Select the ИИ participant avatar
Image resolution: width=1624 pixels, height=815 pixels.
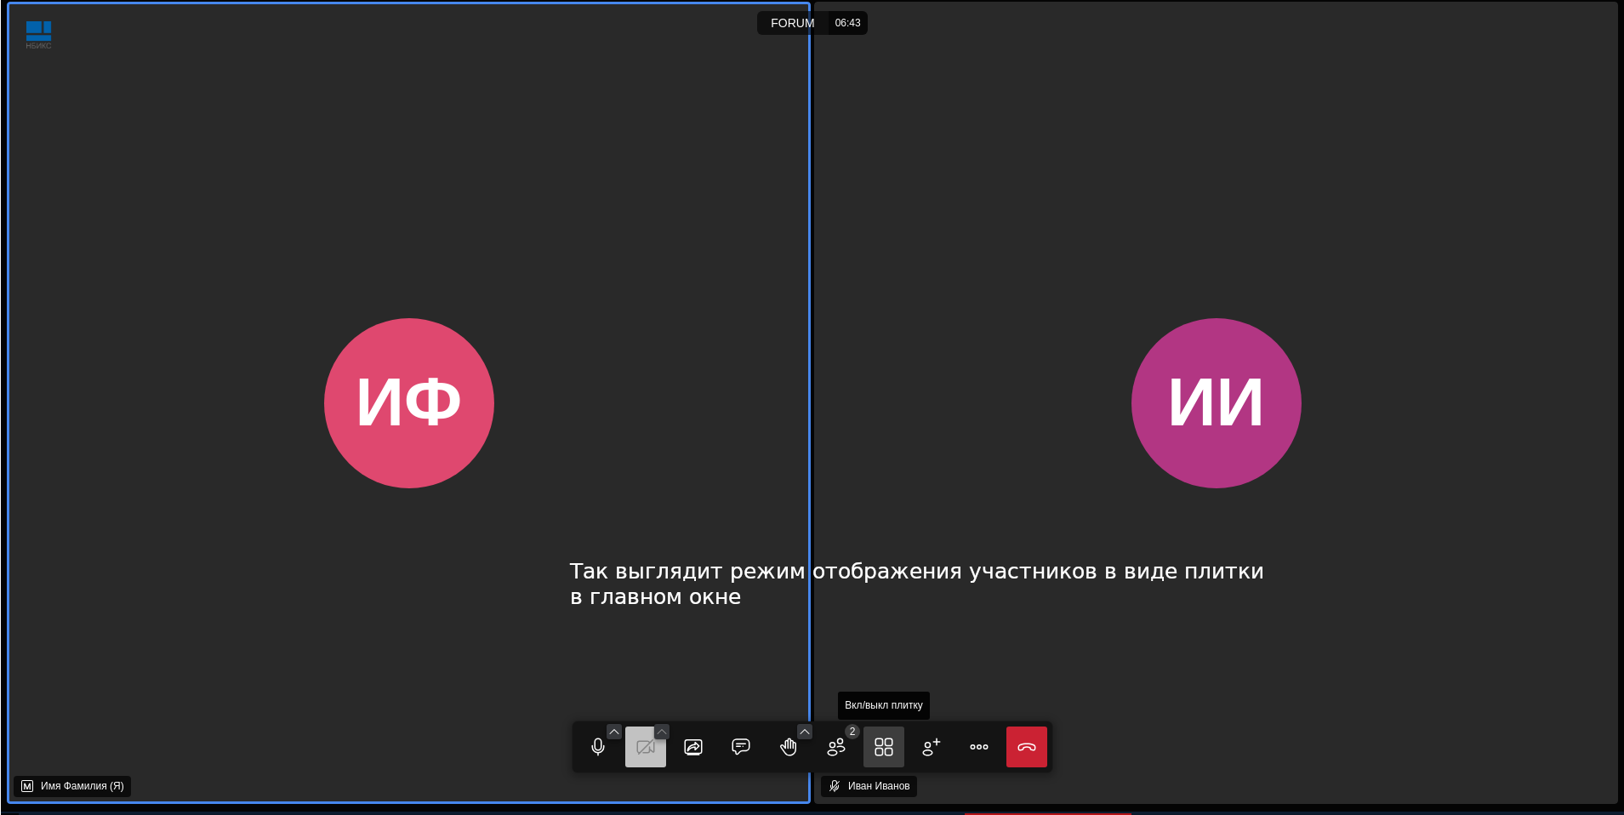tap(1216, 403)
